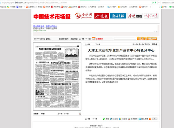Open the orange plus more-share icon

pyautogui.click(x=150, y=119)
